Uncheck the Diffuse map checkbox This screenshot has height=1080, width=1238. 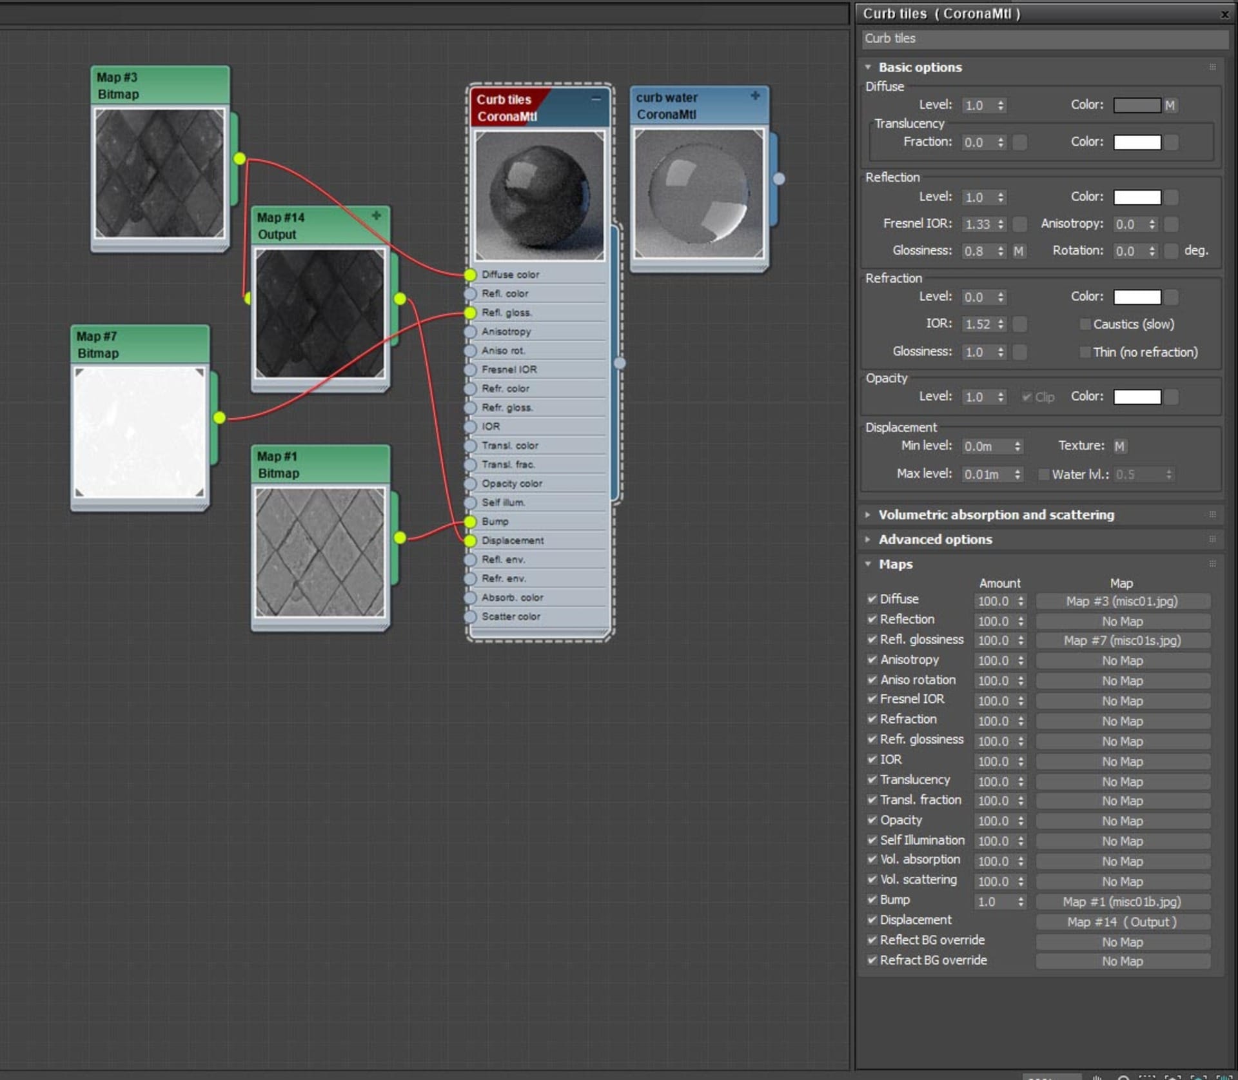point(872,599)
